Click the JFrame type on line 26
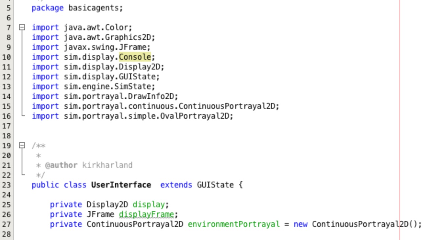 101,214
